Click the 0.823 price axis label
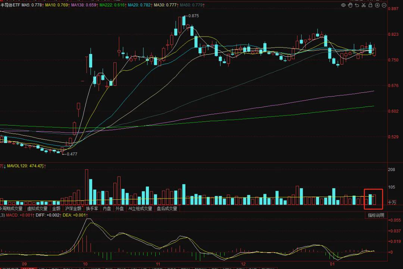 (x=393, y=34)
